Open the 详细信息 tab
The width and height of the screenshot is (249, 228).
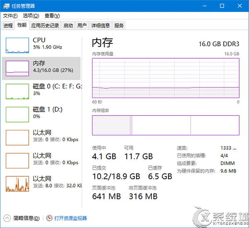pyautogui.click(x=100, y=26)
